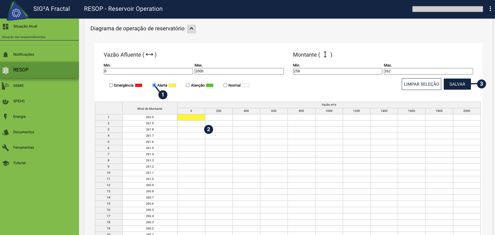
Task: Click the Notificações bell icon
Action: [x=6, y=55]
